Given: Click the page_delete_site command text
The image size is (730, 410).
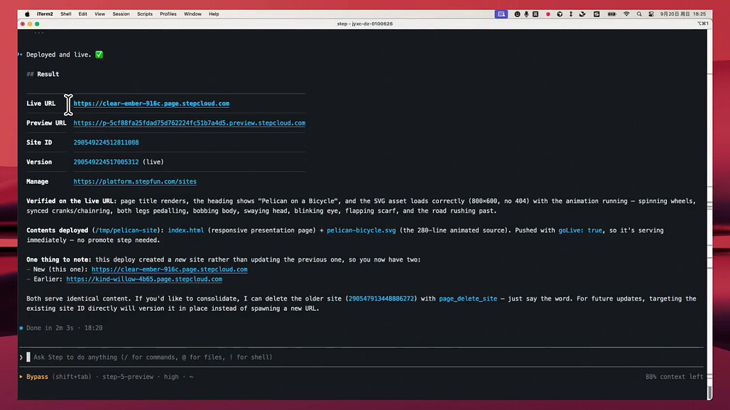Looking at the screenshot, I should tap(468, 299).
